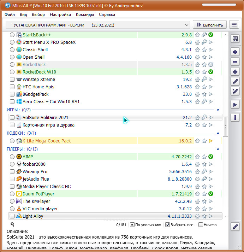The width and height of the screenshot is (244, 252).
Task: Click star icon in VLC media player row
Action: click(204, 209)
